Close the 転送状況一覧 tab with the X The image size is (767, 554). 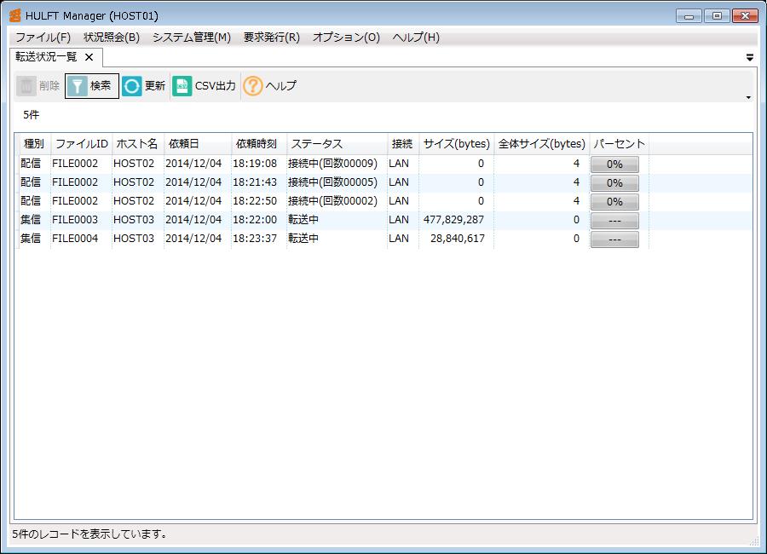click(x=89, y=57)
